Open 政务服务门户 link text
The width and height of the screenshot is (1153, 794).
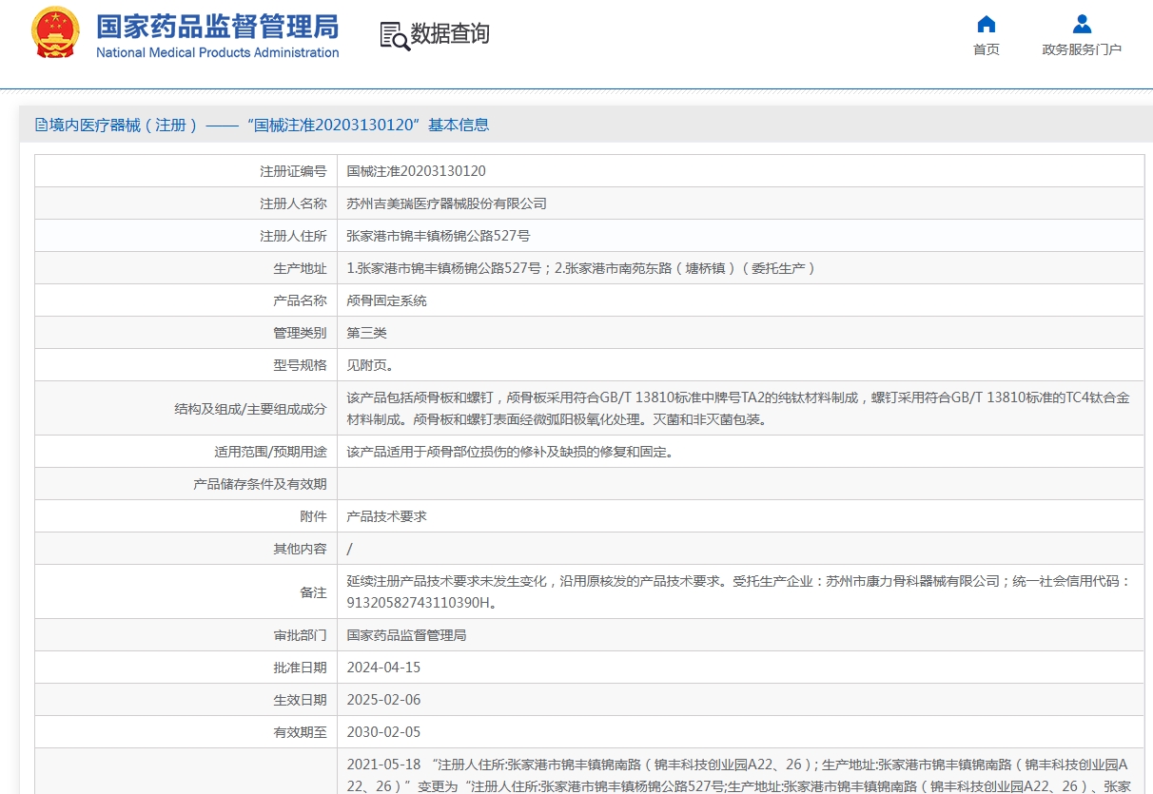tap(1082, 49)
